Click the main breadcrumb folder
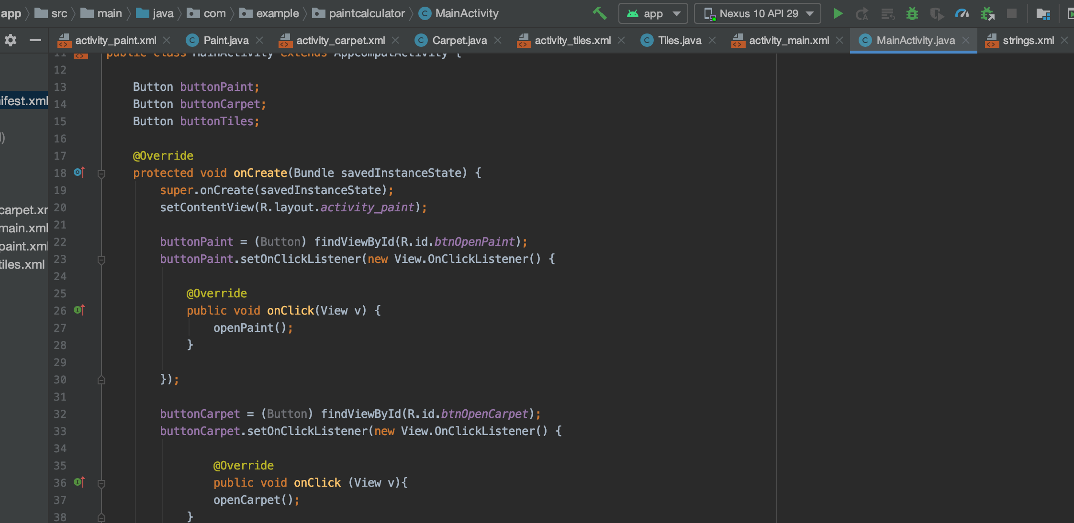Image resolution: width=1074 pixels, height=523 pixels. (x=101, y=13)
